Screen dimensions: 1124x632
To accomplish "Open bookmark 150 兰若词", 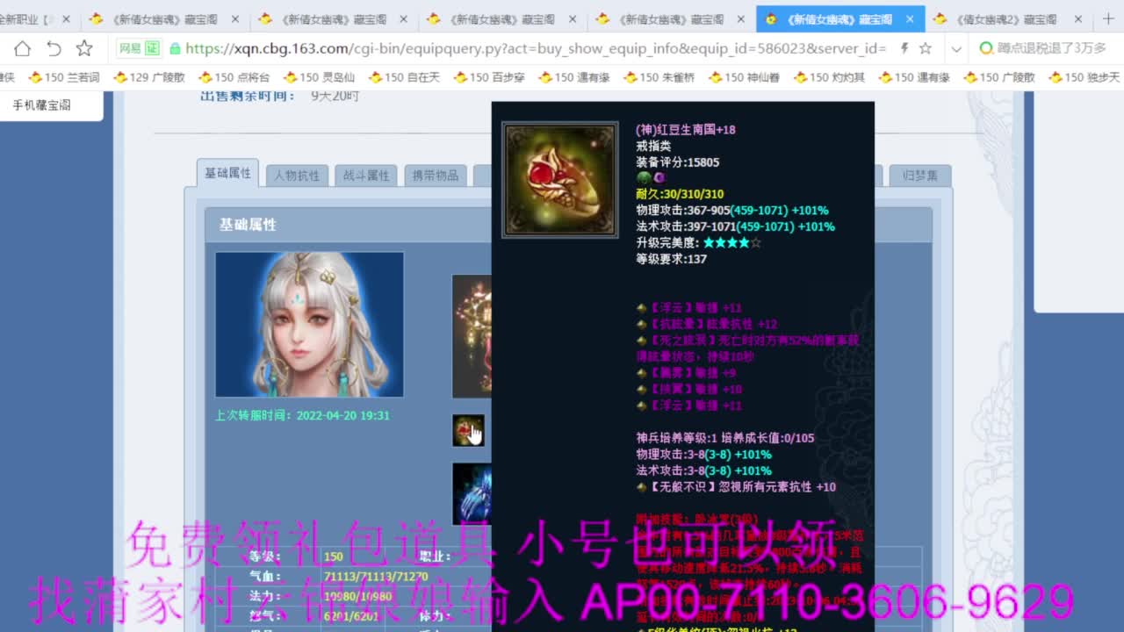I will (64, 77).
